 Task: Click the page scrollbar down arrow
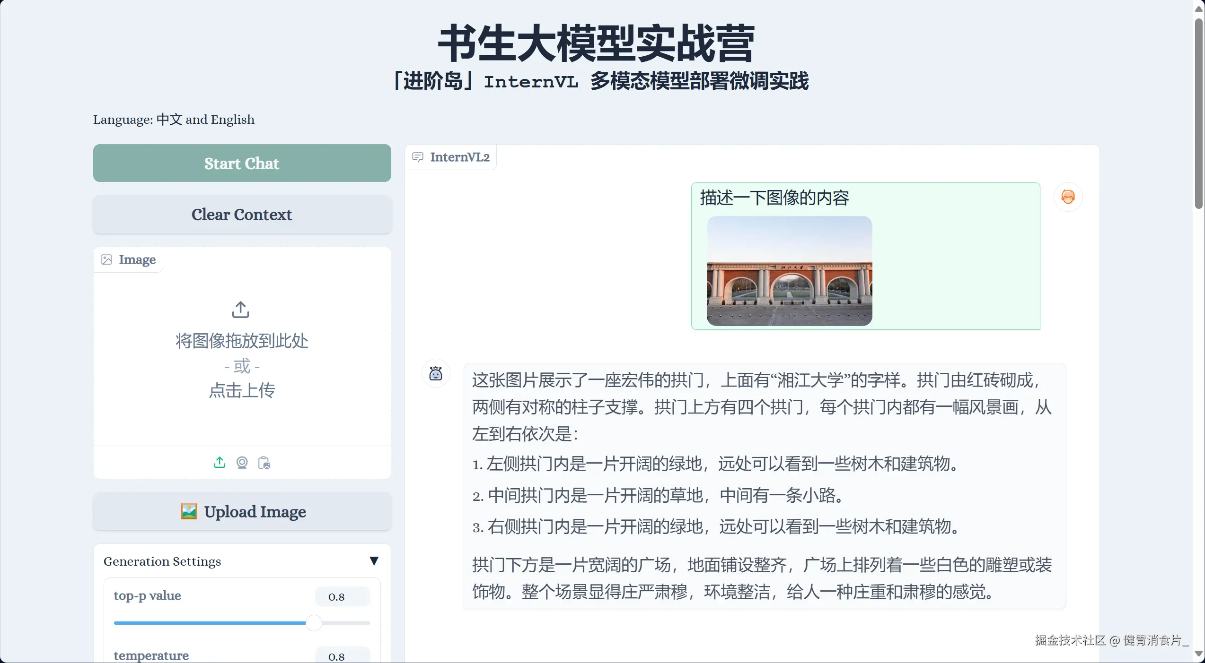click(x=1199, y=654)
